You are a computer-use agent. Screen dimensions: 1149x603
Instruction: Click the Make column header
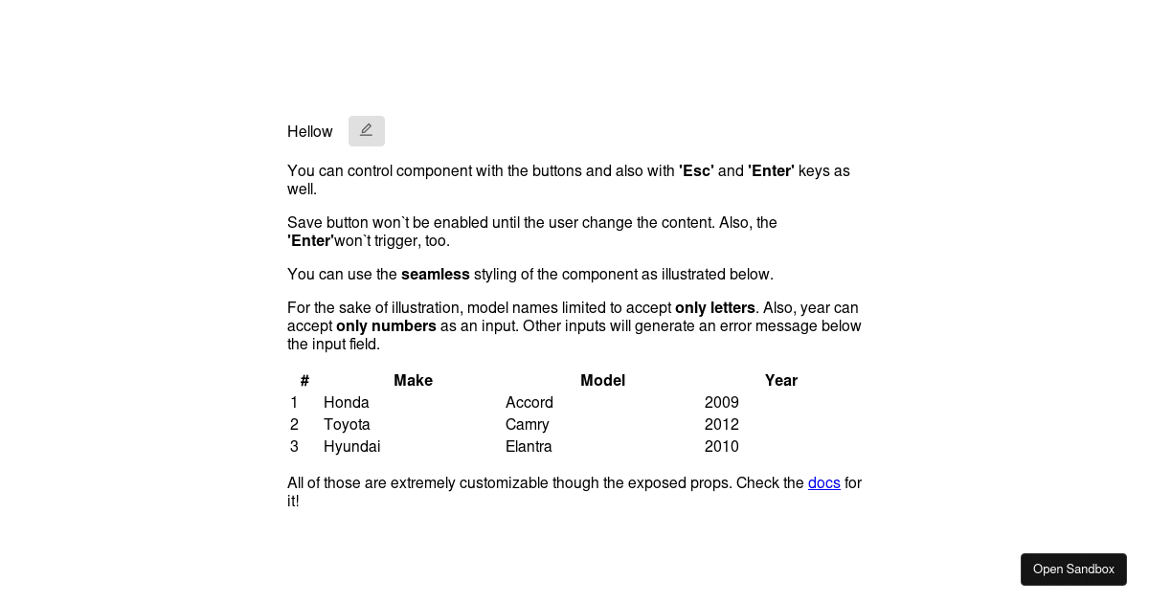[413, 380]
